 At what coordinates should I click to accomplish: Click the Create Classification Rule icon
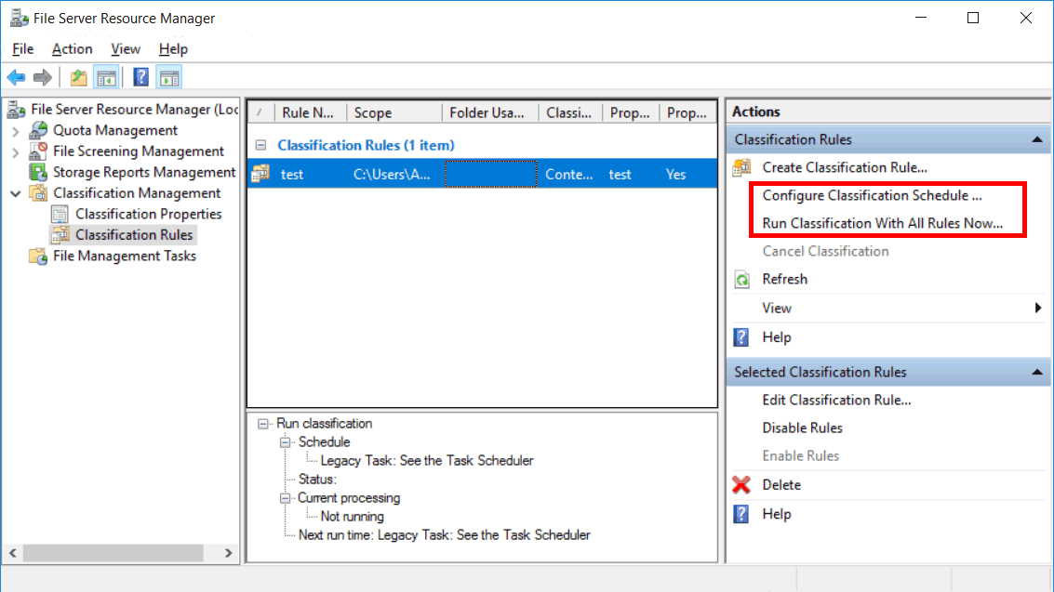click(x=742, y=167)
